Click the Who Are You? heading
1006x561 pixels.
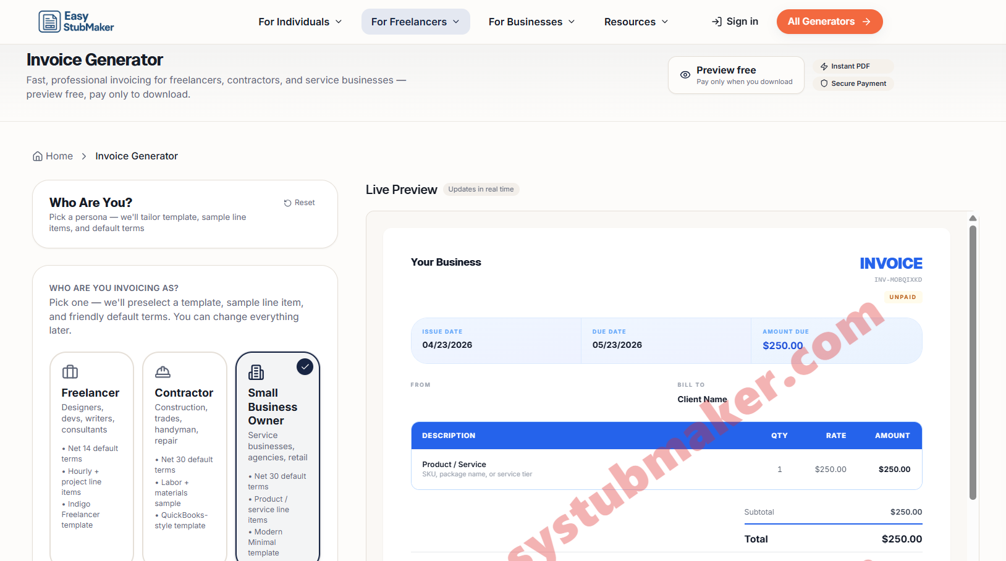point(91,203)
